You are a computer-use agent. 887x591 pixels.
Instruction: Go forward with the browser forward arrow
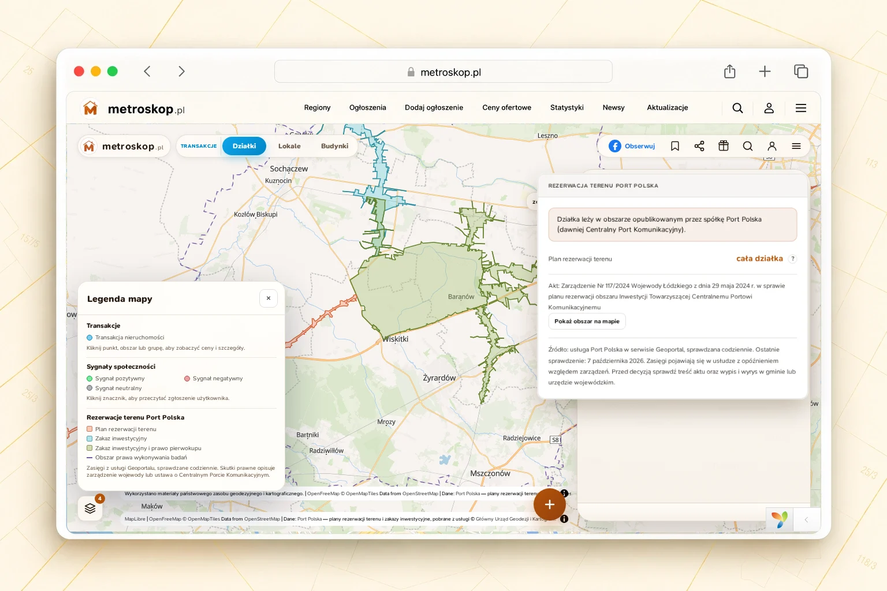point(181,71)
